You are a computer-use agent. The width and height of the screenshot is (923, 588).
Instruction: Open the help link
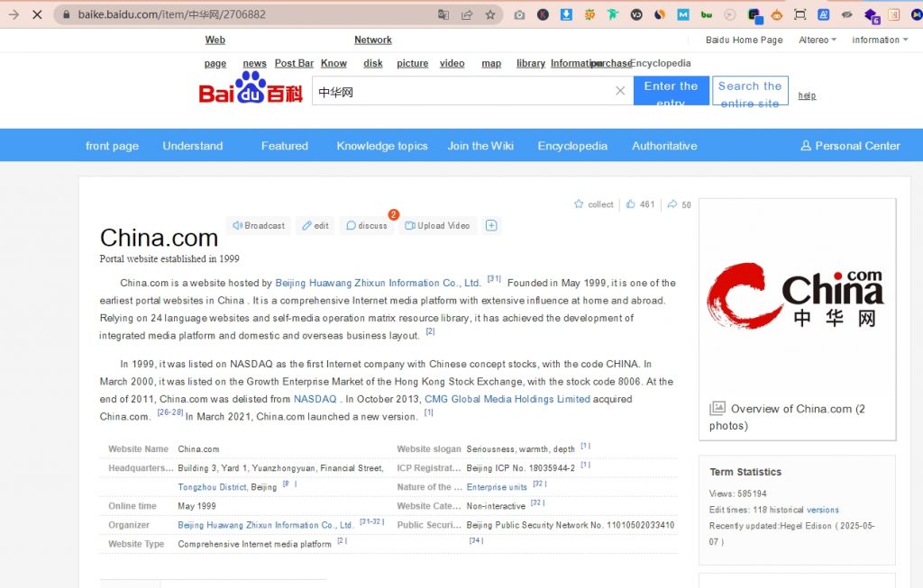tap(807, 95)
